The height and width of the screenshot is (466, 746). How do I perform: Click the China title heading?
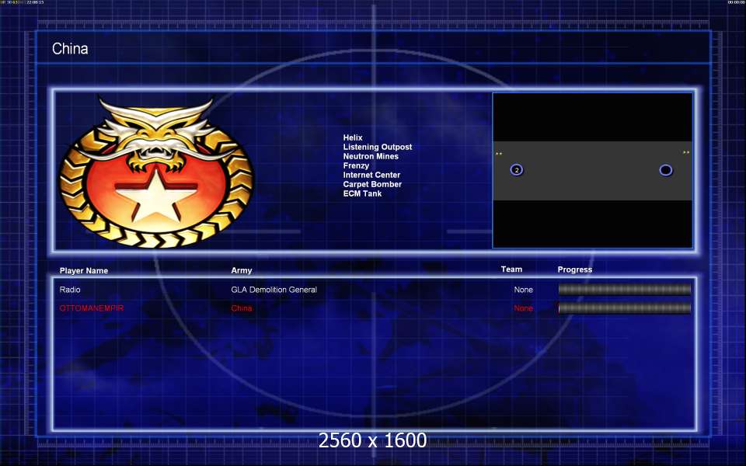pos(70,48)
